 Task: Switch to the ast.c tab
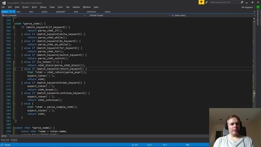(x=31, y=12)
